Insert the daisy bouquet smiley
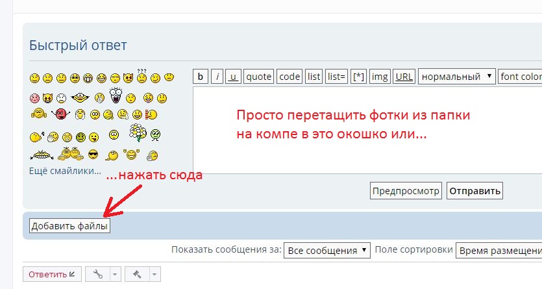Screen dimensions: 542x289 (138, 132)
